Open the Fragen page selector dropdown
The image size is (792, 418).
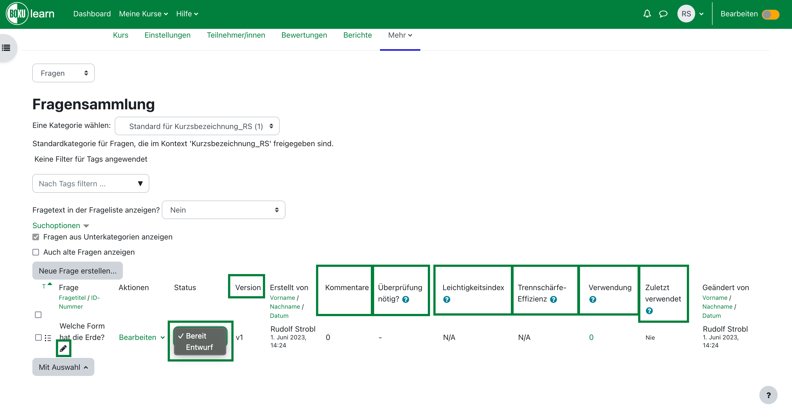(63, 73)
